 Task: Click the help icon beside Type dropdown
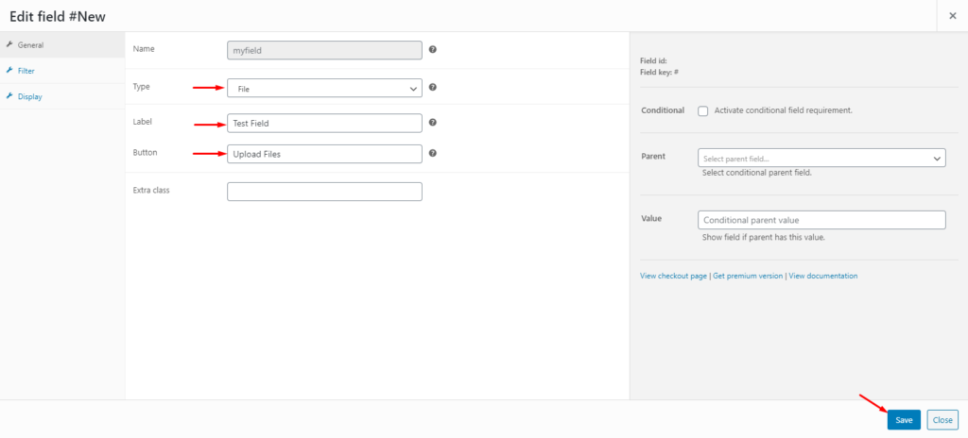click(x=433, y=88)
